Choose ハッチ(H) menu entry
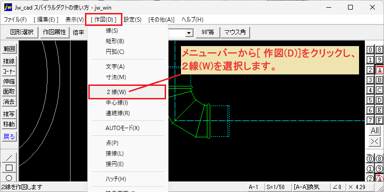This screenshot has height=192, width=384. 128,179
